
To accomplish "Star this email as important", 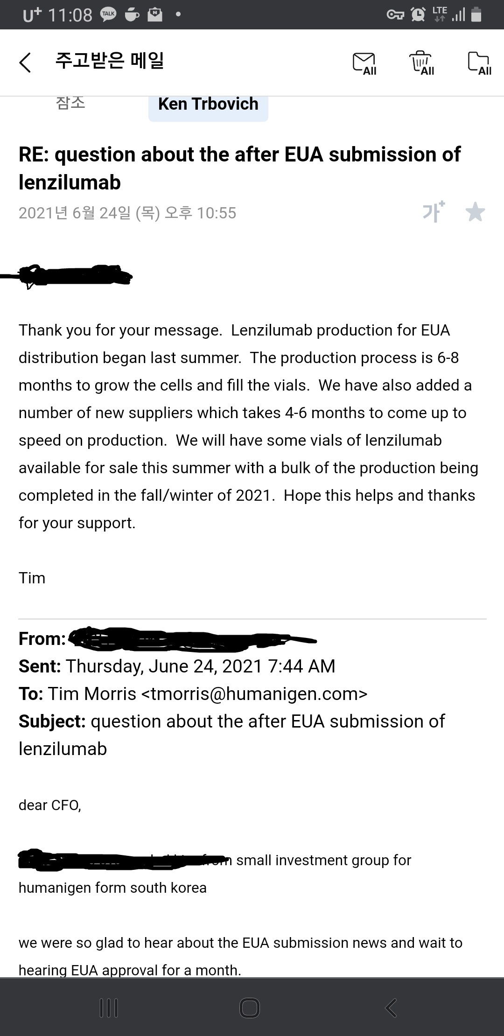I will pyautogui.click(x=475, y=212).
